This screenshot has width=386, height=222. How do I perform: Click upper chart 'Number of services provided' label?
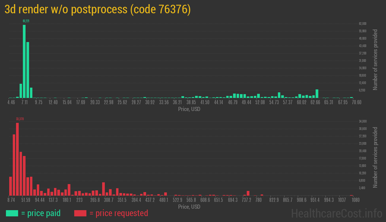click(375, 59)
